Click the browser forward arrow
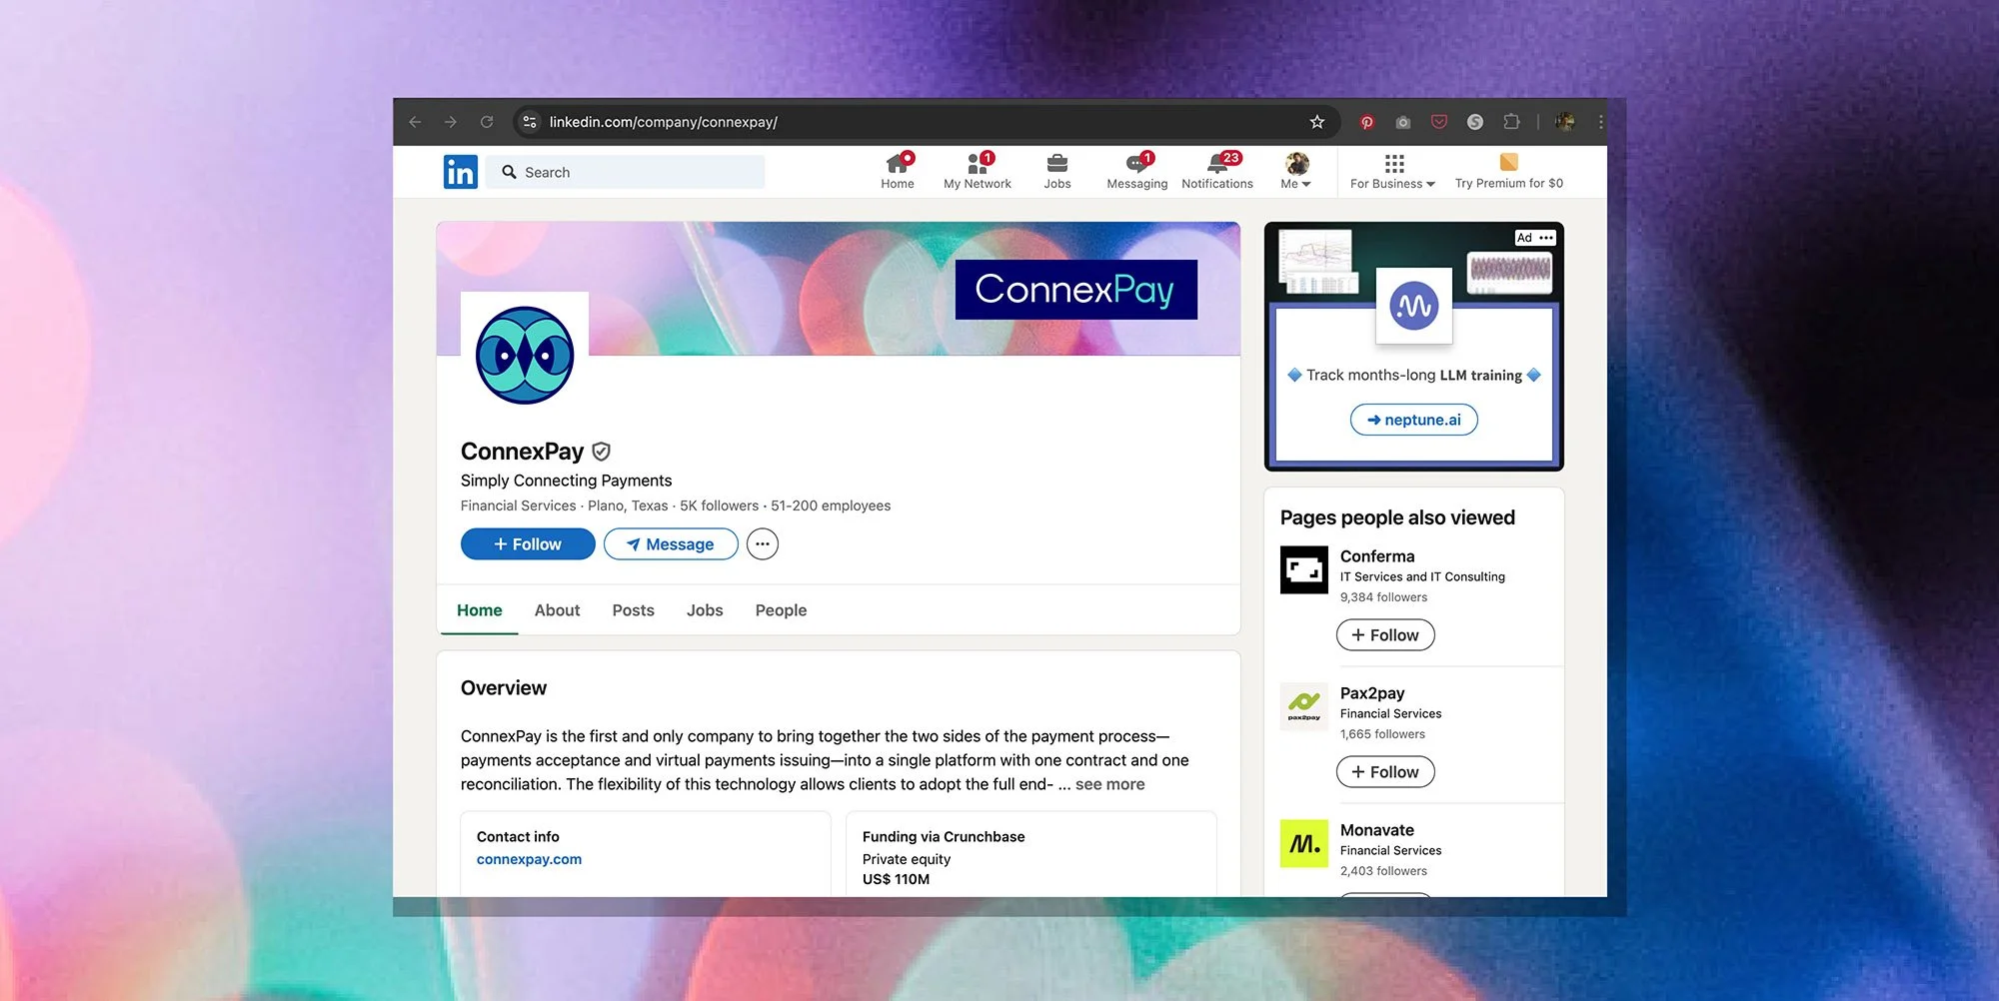Image resolution: width=1999 pixels, height=1001 pixels. [x=451, y=122]
